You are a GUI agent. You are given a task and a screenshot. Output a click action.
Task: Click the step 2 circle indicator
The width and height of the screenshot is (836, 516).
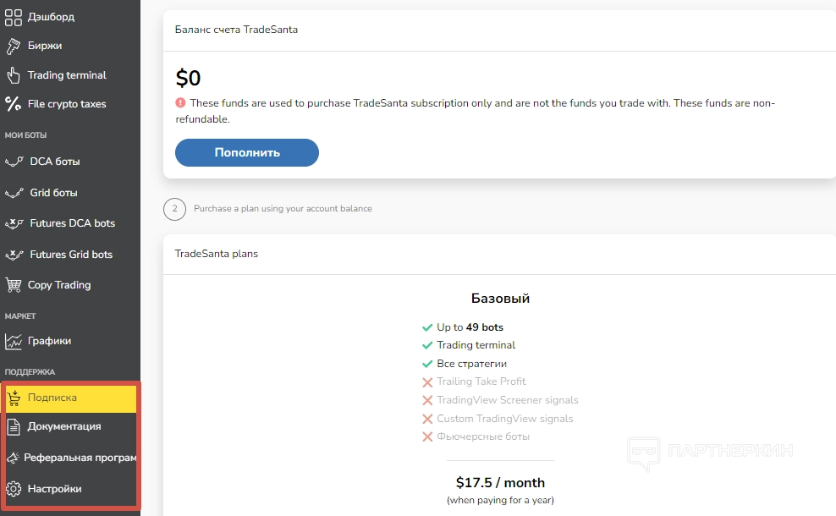click(x=174, y=208)
